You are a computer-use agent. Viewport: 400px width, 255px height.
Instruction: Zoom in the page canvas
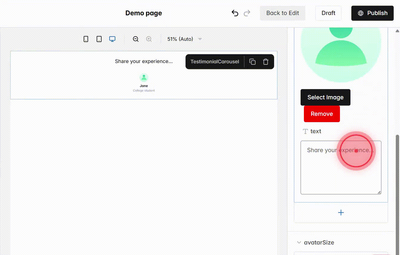click(x=149, y=39)
